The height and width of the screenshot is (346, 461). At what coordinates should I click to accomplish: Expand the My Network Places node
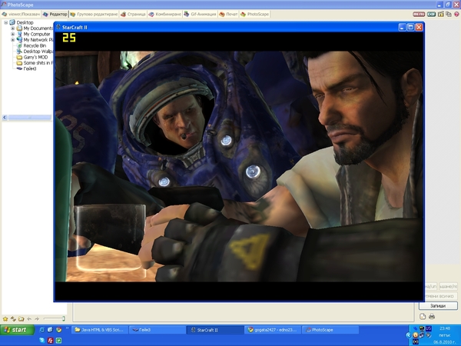(x=12, y=40)
